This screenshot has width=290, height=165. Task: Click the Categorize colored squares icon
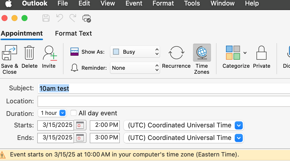click(x=233, y=53)
